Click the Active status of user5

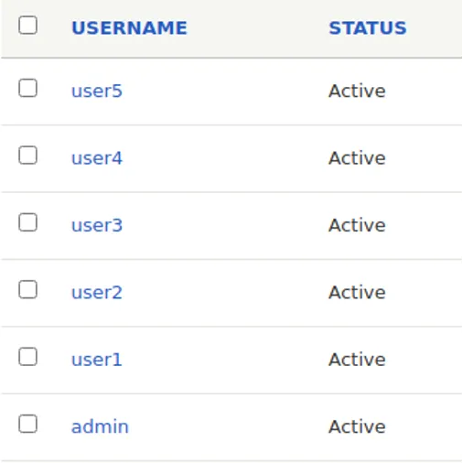click(x=357, y=91)
